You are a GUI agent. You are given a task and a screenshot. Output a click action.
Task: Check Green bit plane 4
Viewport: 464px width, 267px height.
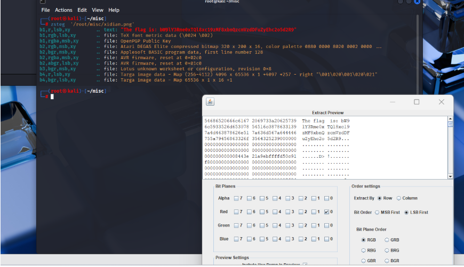pos(275,225)
